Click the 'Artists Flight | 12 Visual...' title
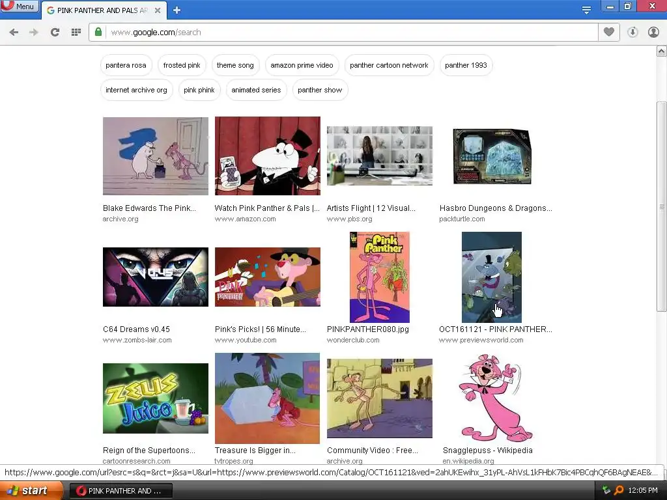 coord(371,208)
